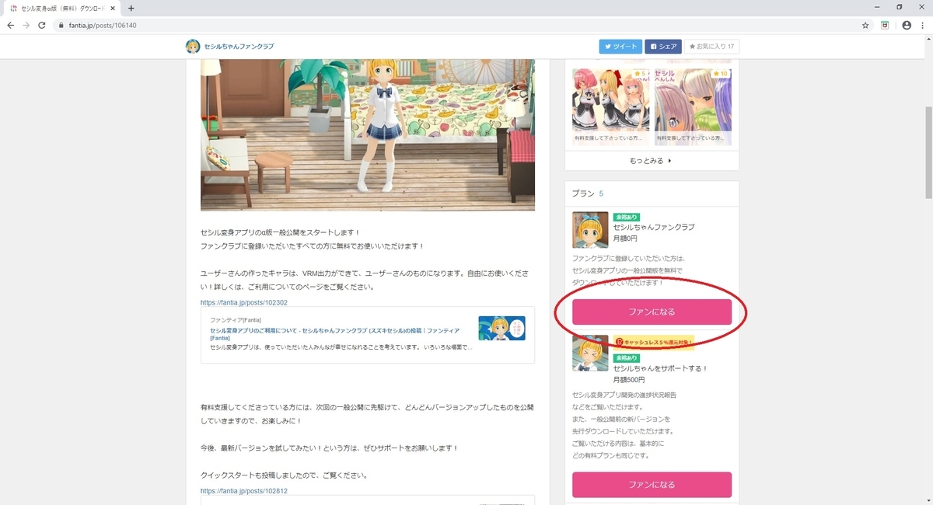933x505 pixels.
Task: Click ファンになる for the free 0円 plan
Action: (652, 312)
